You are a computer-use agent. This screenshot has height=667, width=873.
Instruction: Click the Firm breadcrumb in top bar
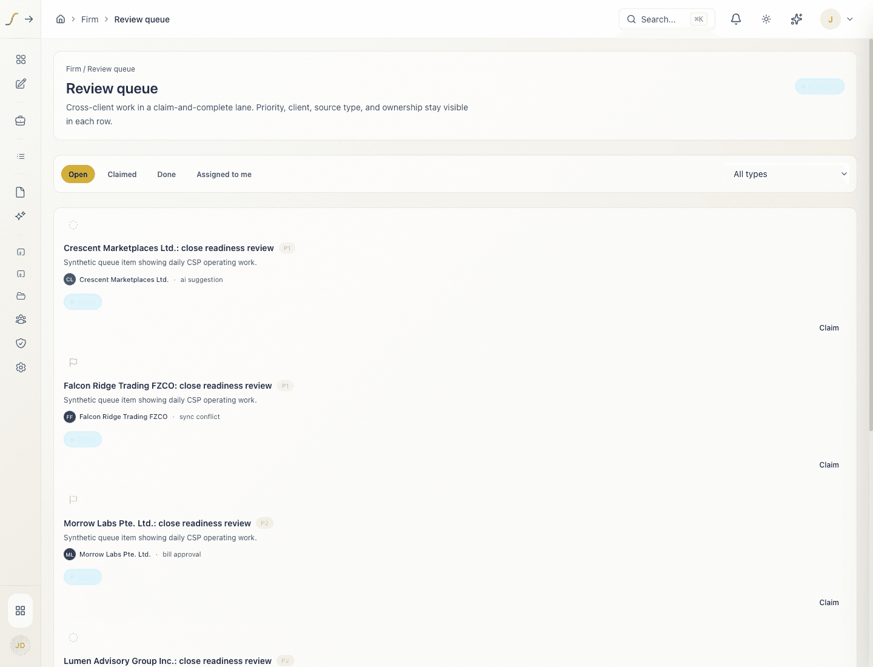coord(90,19)
